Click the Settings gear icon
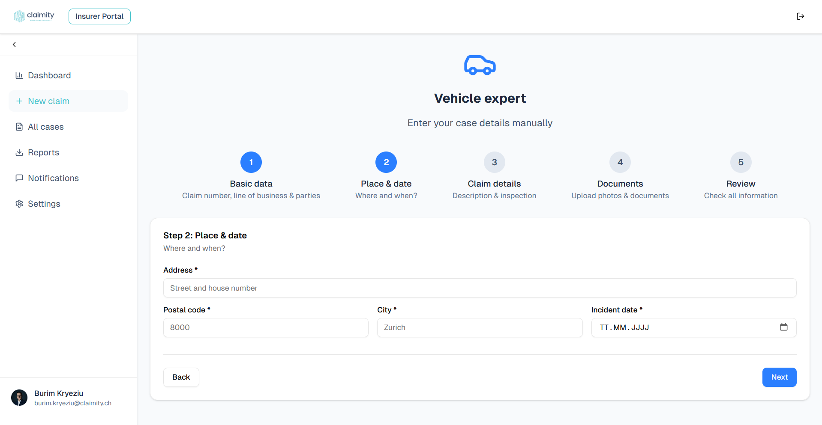 [19, 204]
